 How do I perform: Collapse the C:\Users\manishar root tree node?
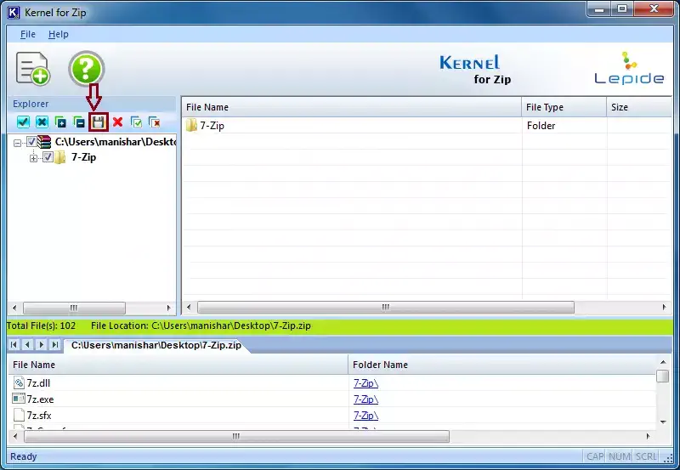point(17,143)
